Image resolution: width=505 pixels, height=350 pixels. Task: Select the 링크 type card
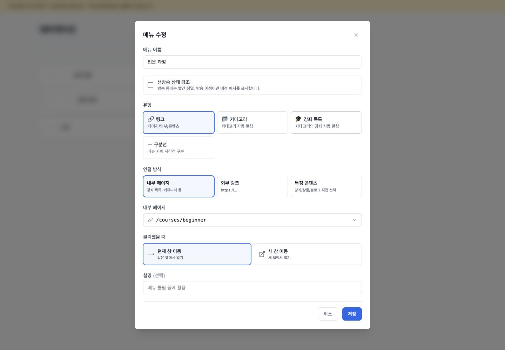point(179,122)
